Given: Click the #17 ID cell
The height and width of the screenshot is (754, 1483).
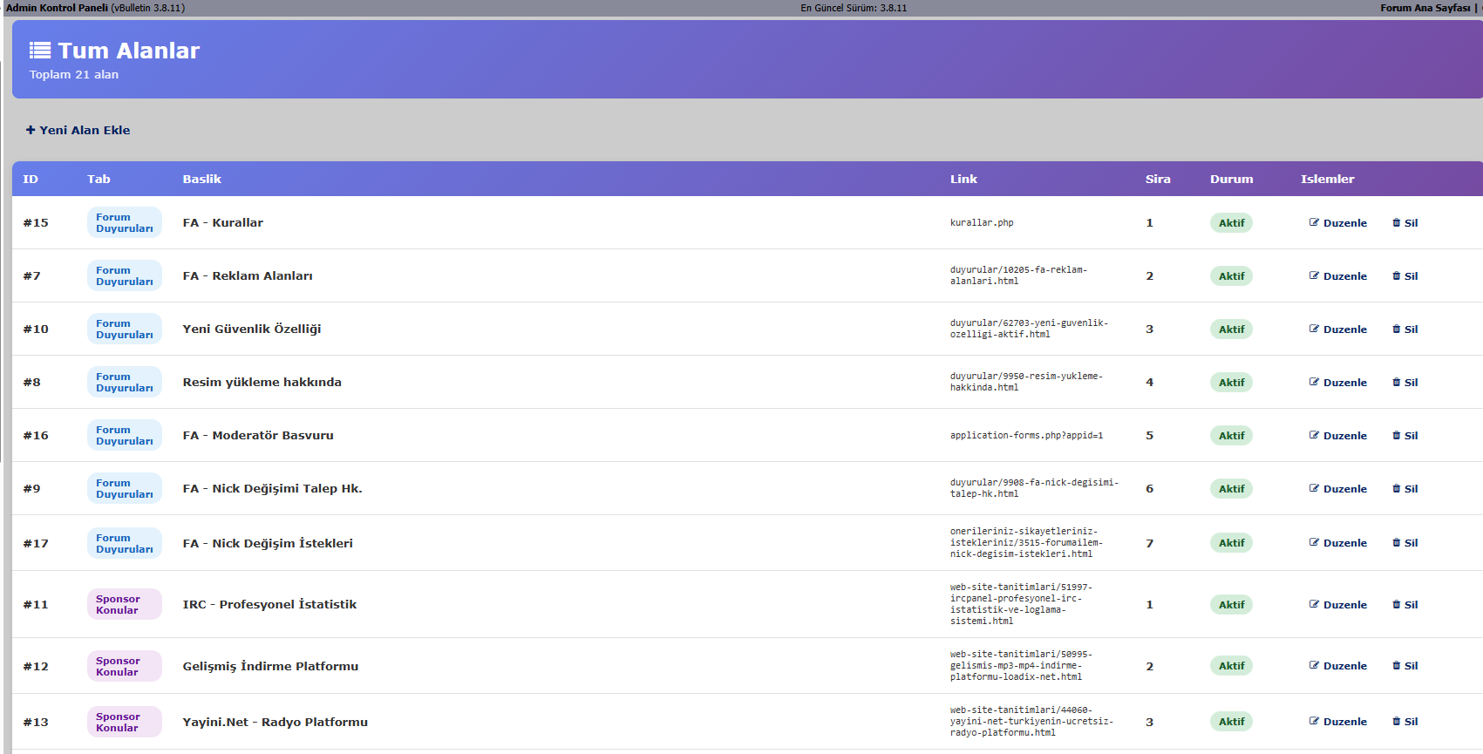Looking at the screenshot, I should coord(36,543).
